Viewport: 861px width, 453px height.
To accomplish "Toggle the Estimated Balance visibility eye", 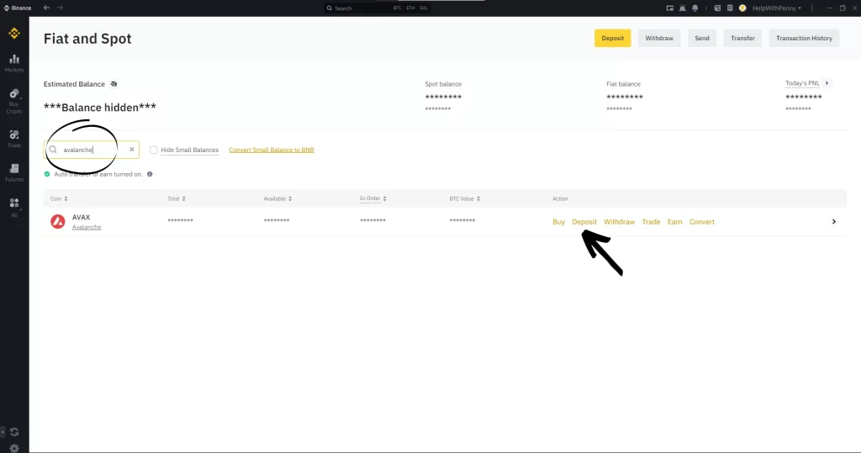I will (x=114, y=84).
